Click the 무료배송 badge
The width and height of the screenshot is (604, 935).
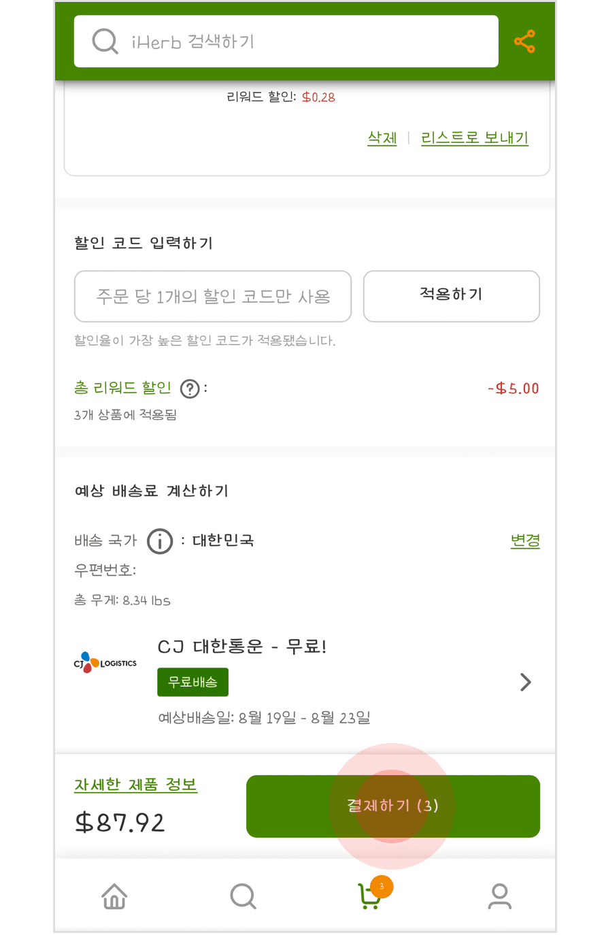[x=192, y=682]
